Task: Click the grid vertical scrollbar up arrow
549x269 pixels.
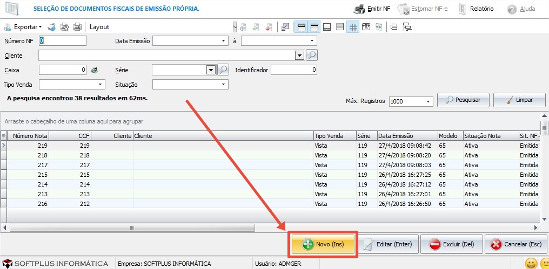Action: [544, 116]
